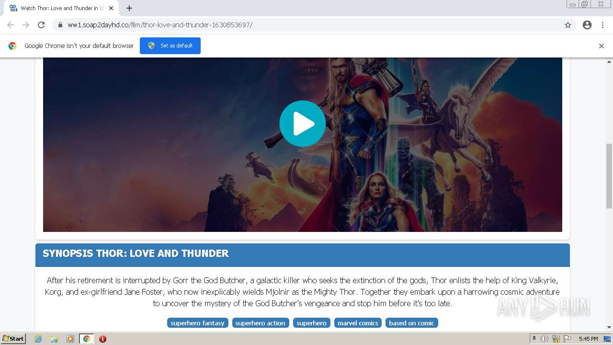
Task: Open Windows Media Player from taskbar
Action: coord(70,339)
